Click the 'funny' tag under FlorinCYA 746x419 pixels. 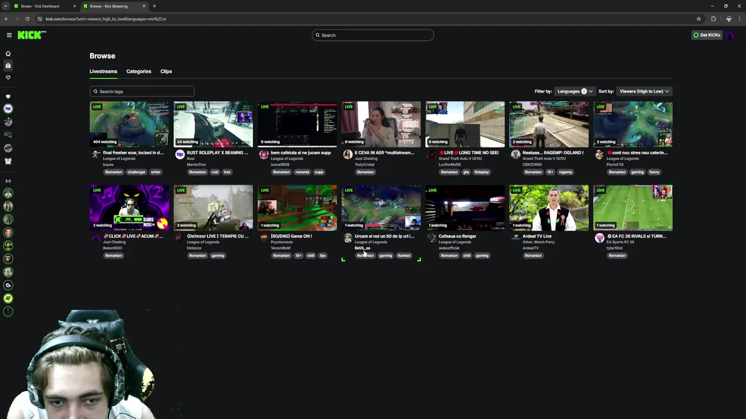pyautogui.click(x=654, y=172)
